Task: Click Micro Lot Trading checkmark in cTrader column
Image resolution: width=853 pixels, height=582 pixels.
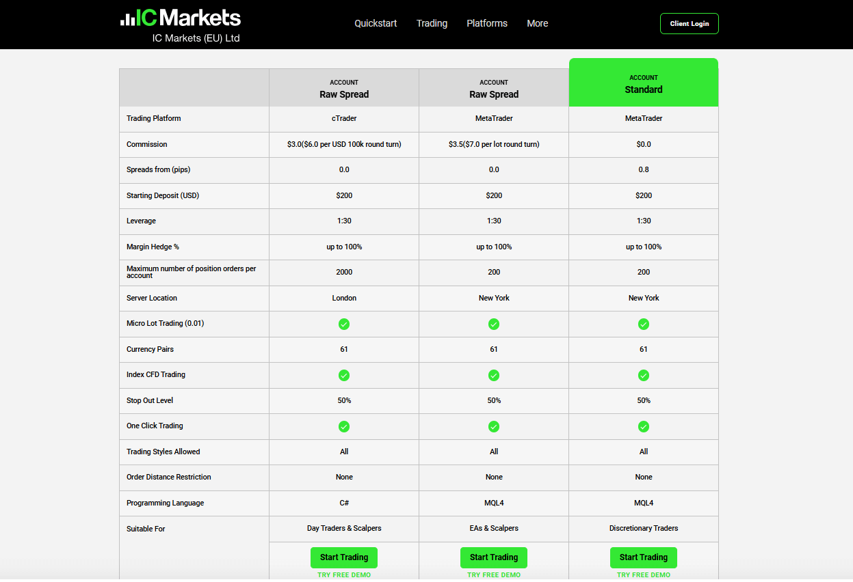Action: click(x=344, y=324)
